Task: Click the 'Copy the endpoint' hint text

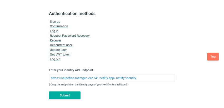Action: 88,84
